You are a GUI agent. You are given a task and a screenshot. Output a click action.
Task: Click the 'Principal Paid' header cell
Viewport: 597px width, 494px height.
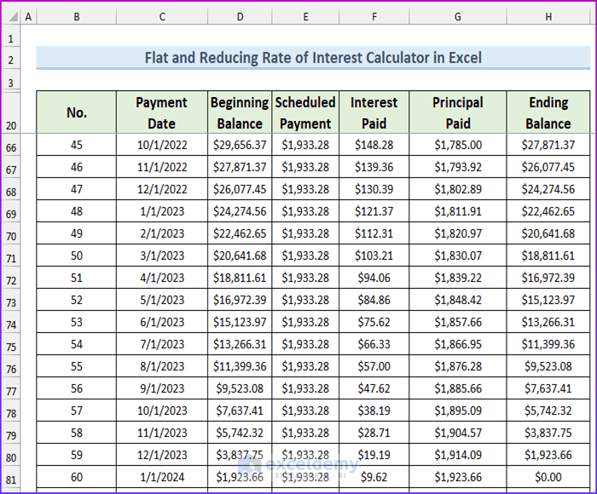point(458,112)
